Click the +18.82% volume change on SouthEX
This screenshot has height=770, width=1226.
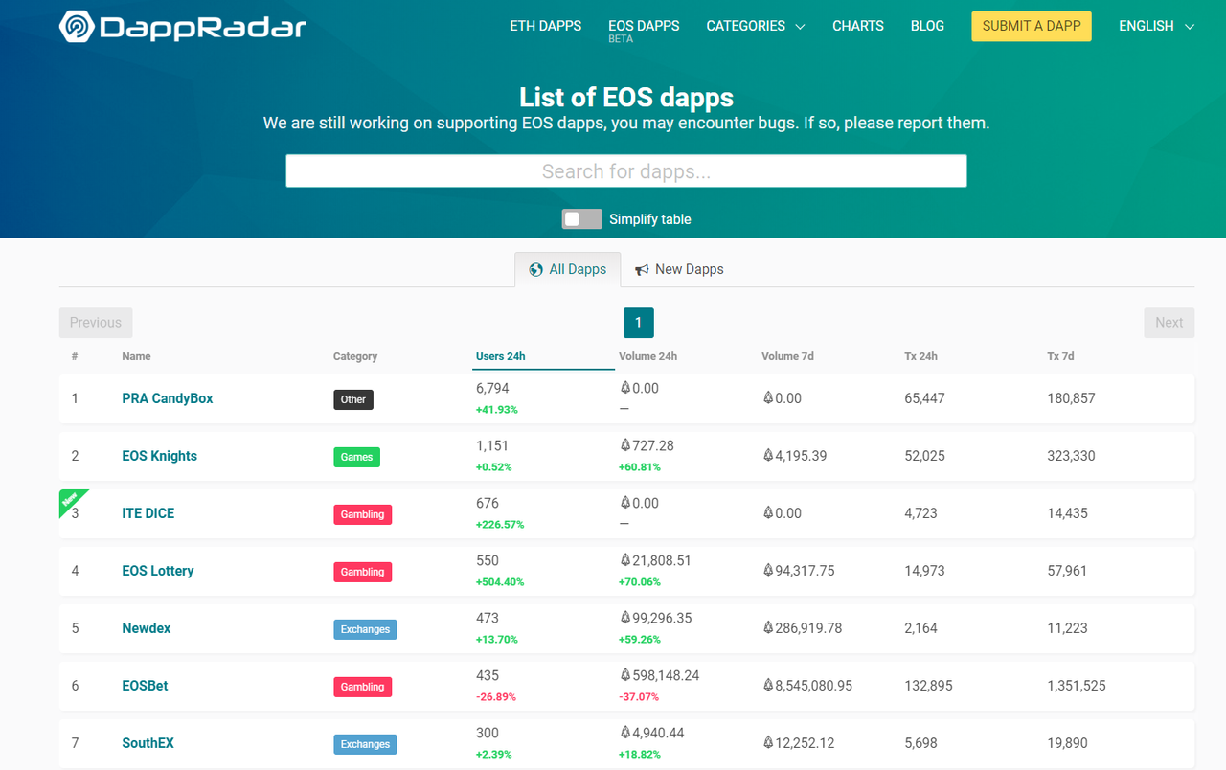[640, 755]
